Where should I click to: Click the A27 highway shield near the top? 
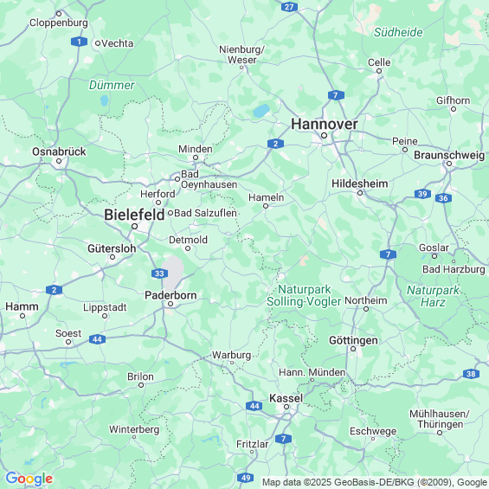(x=289, y=7)
